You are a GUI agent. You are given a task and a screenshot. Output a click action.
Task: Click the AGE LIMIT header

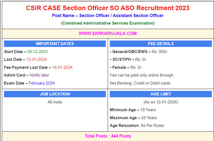tap(161, 94)
